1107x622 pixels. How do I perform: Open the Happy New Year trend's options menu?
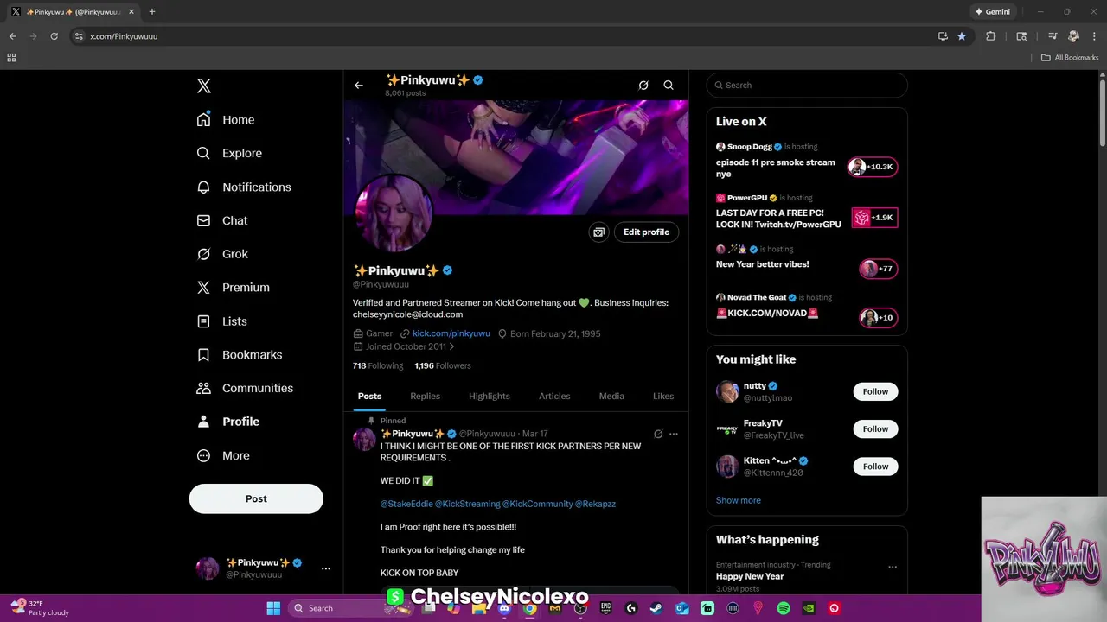pos(893,568)
